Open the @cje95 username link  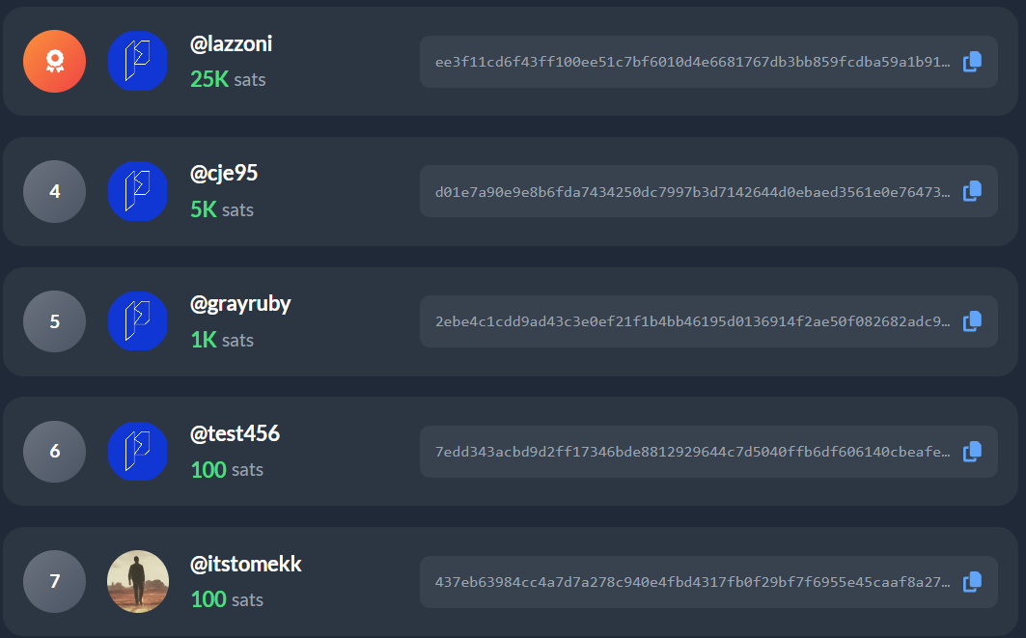point(224,174)
